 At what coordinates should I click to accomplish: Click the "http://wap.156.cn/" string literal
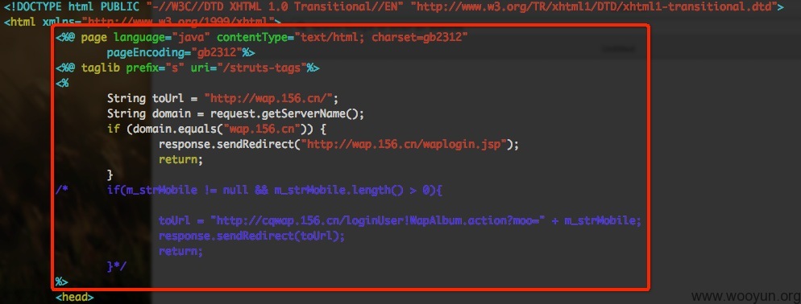coord(268,98)
